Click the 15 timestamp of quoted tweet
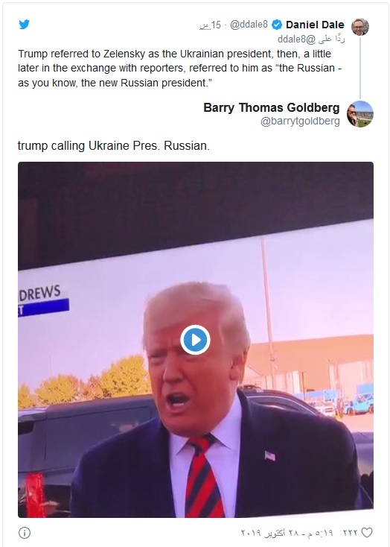 210,25
